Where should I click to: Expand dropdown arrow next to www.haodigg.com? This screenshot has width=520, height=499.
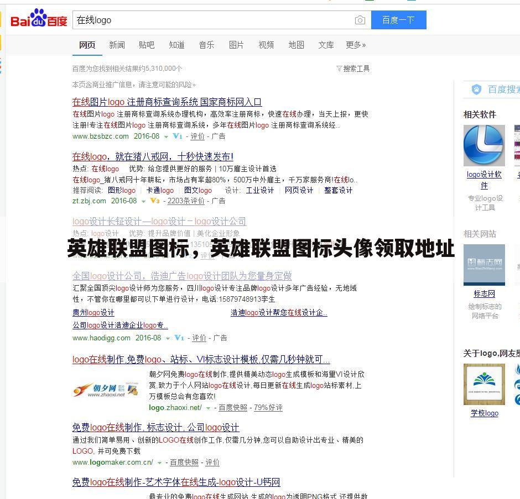click(x=168, y=338)
